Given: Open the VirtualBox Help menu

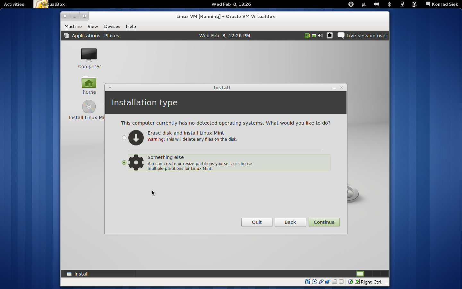Looking at the screenshot, I should click(131, 26).
